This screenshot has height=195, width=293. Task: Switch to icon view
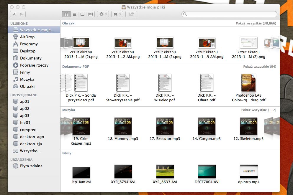pyautogui.click(x=66, y=14)
